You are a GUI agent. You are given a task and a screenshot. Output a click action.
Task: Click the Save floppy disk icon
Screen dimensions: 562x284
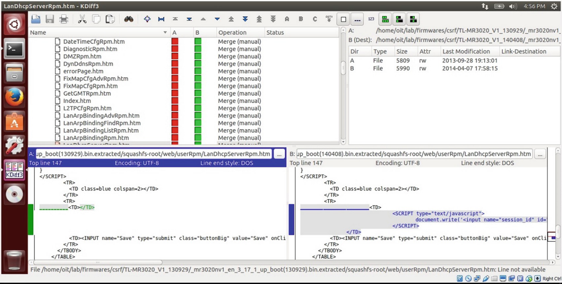pos(50,19)
